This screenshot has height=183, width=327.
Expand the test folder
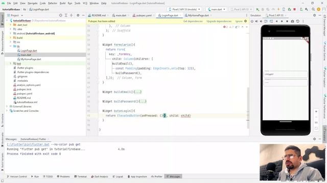(10, 64)
